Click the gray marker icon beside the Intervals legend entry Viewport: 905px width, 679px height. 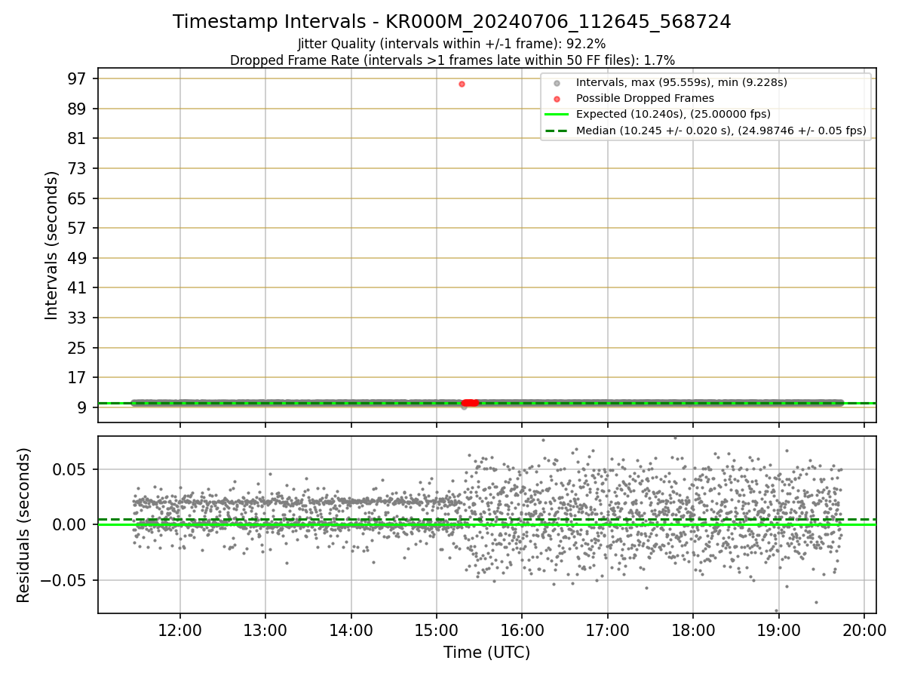tap(557, 83)
